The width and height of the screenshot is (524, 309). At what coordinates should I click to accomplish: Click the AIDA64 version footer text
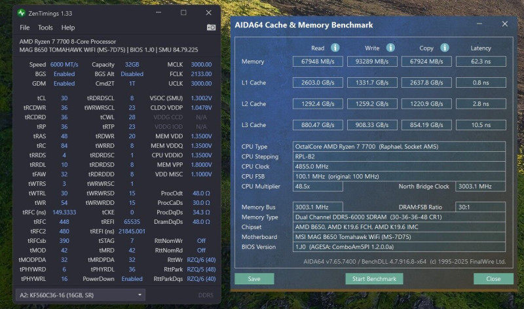click(x=404, y=262)
